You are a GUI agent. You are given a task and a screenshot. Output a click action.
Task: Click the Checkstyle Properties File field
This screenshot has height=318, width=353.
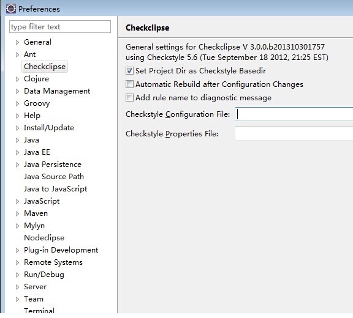click(x=294, y=134)
